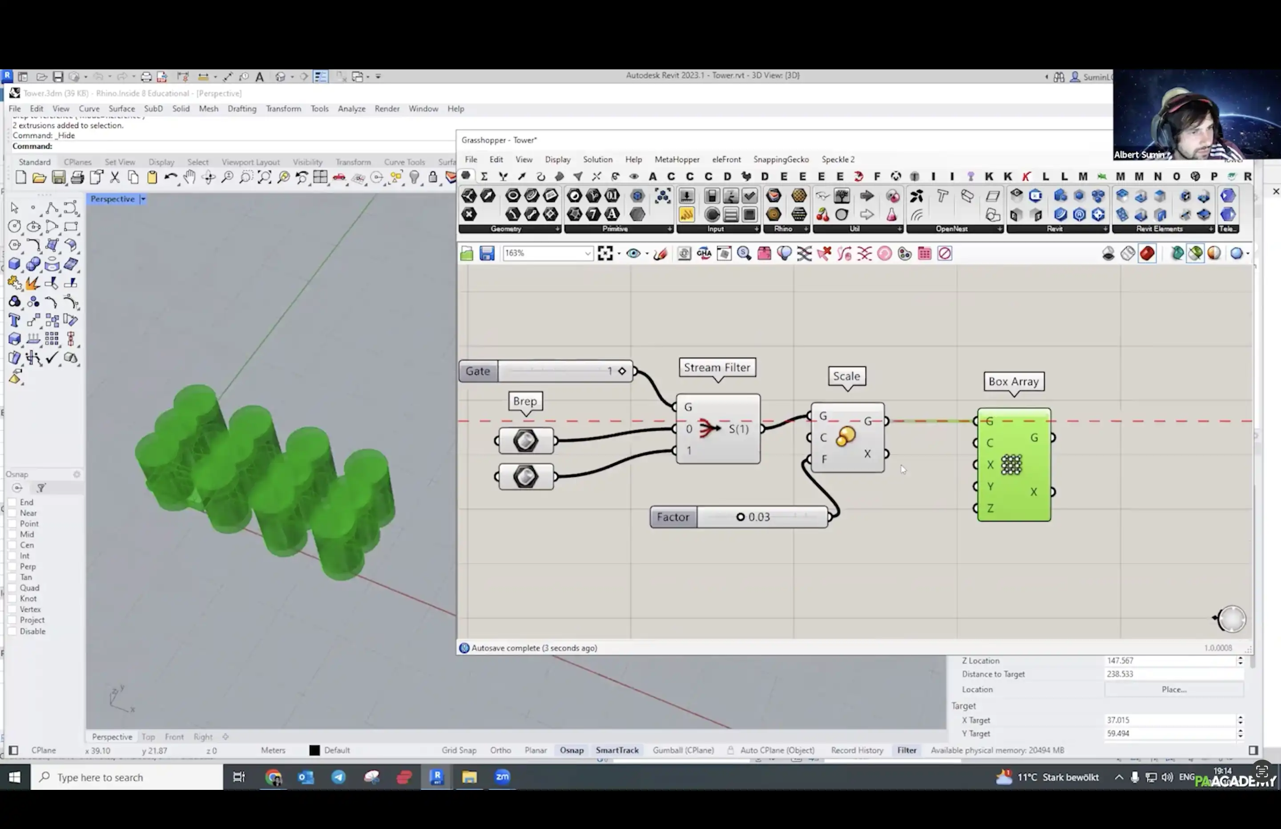The image size is (1281, 829).
Task: Click the Stream Filter component arrow icon
Action: pyautogui.click(x=709, y=428)
